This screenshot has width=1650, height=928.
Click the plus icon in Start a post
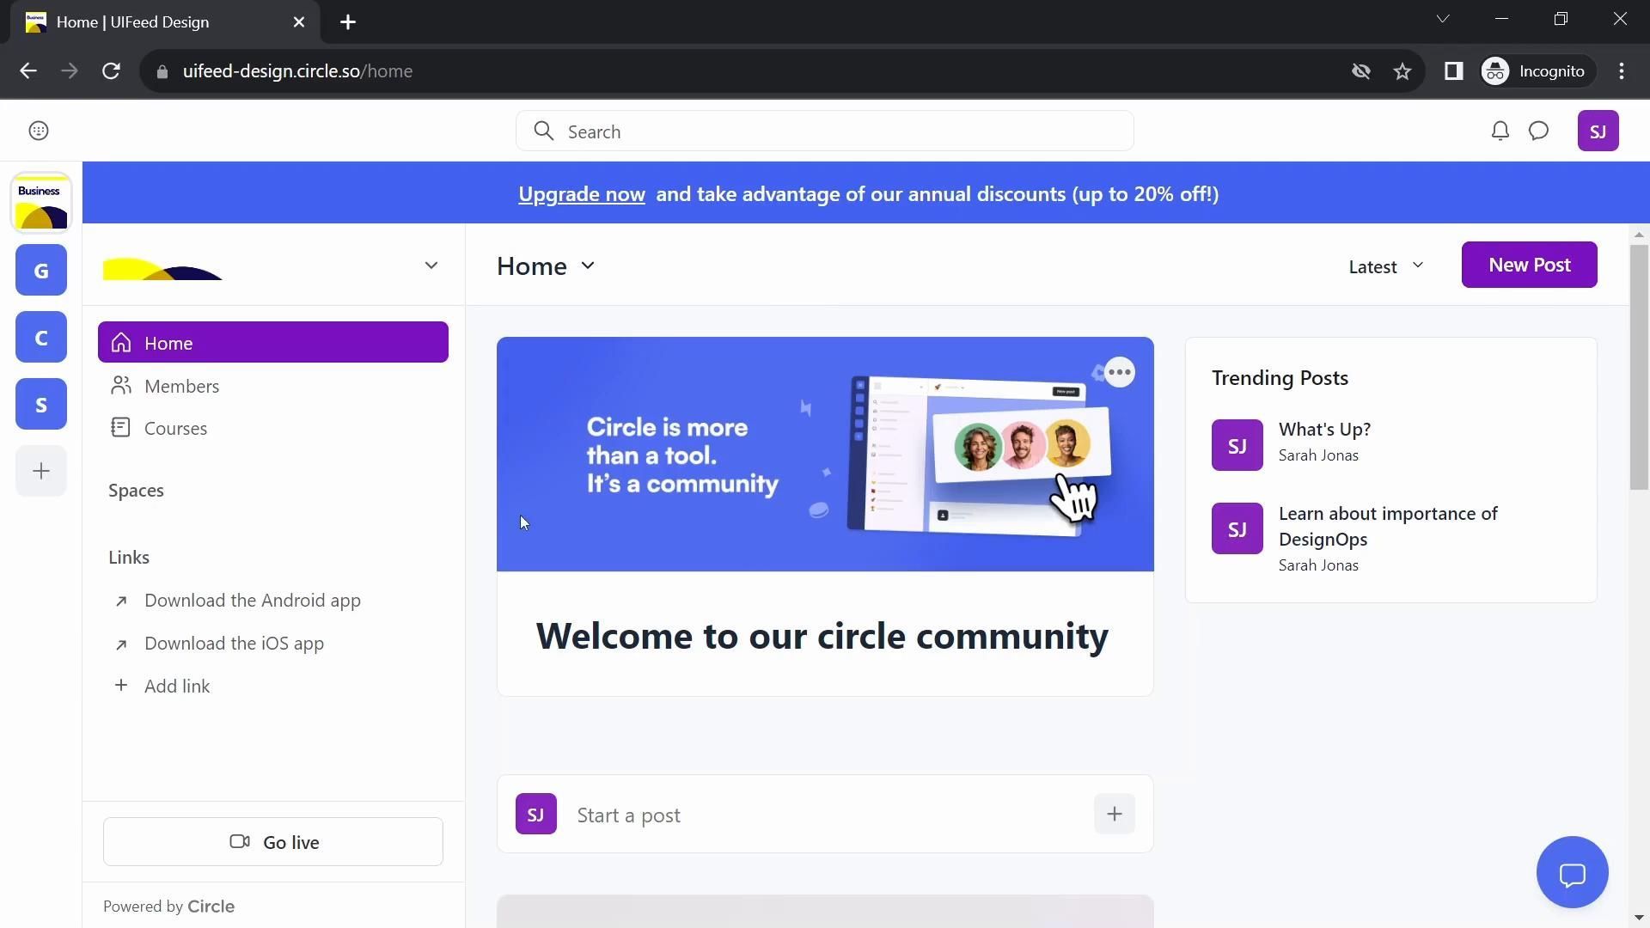[x=1114, y=814]
